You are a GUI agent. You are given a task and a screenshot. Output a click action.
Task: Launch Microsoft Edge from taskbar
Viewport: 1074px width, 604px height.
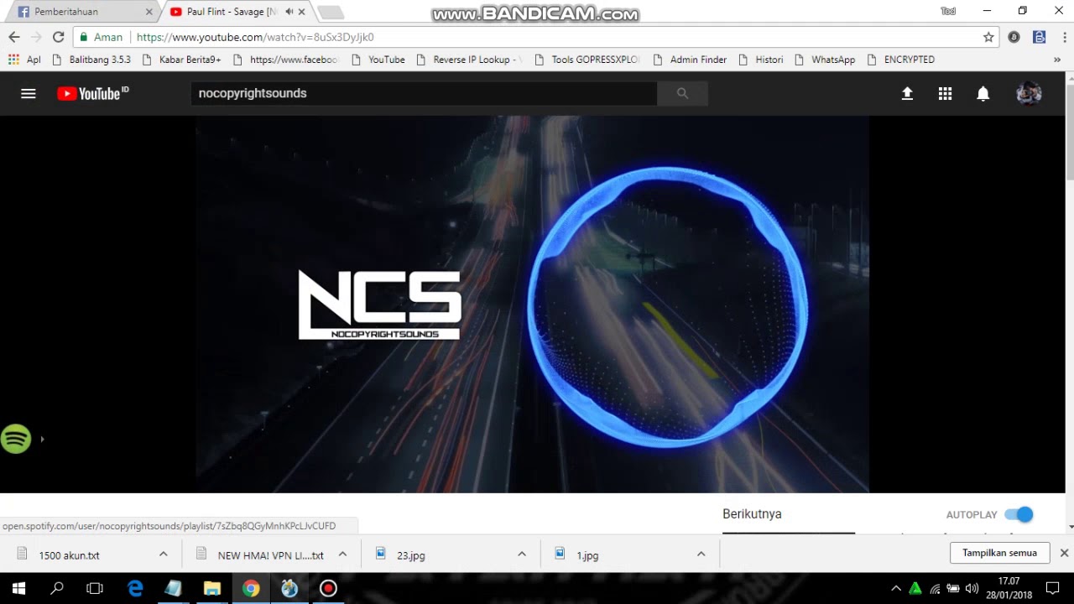coord(135,588)
